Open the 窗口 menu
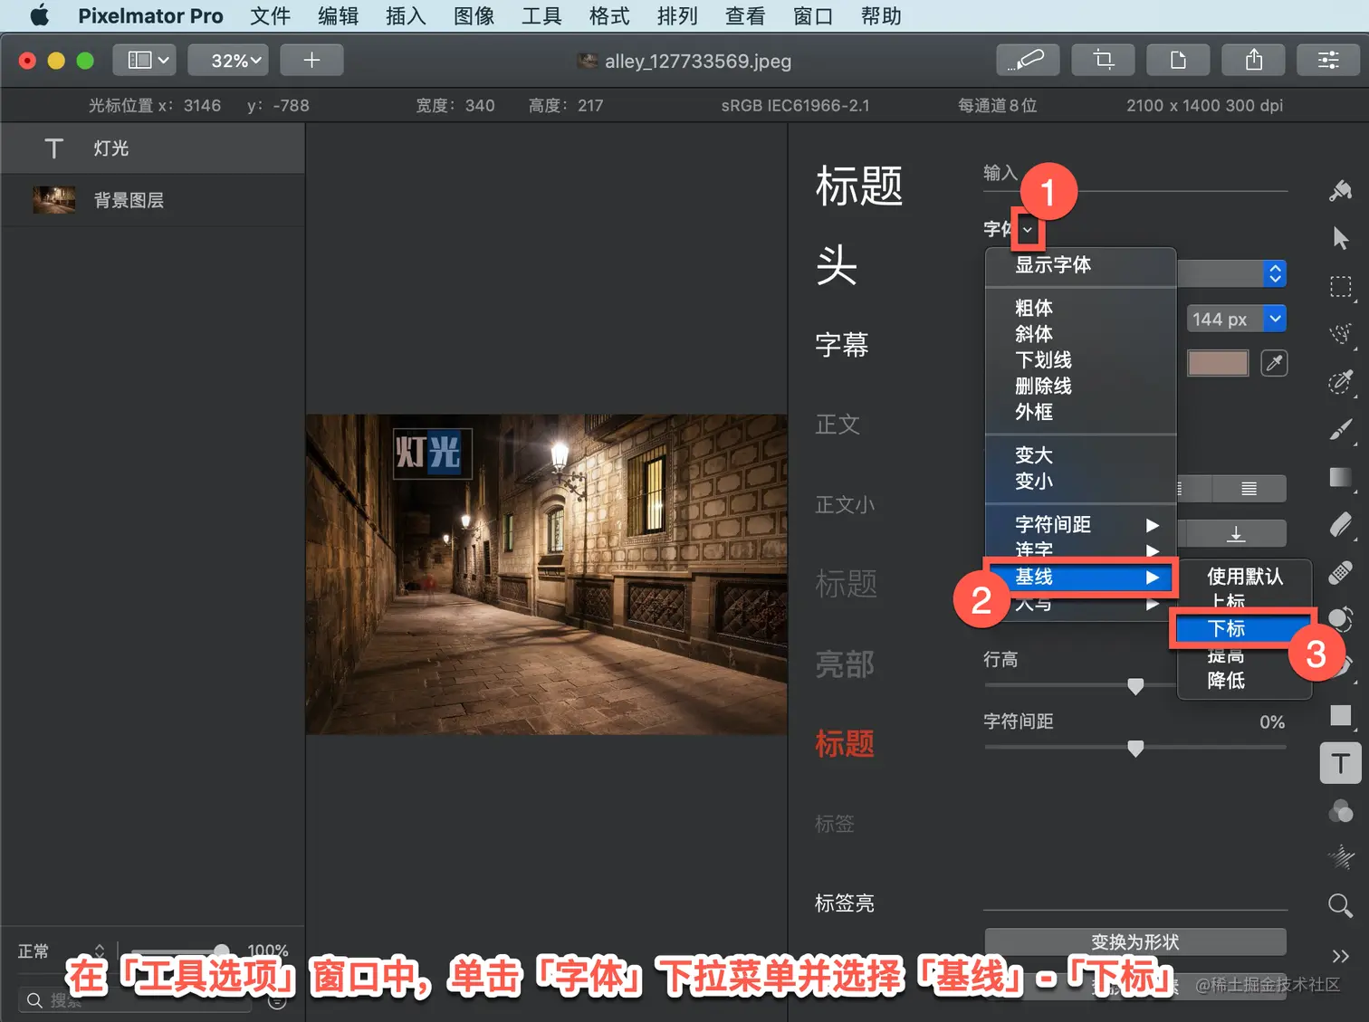The height and width of the screenshot is (1022, 1369). coord(813,15)
